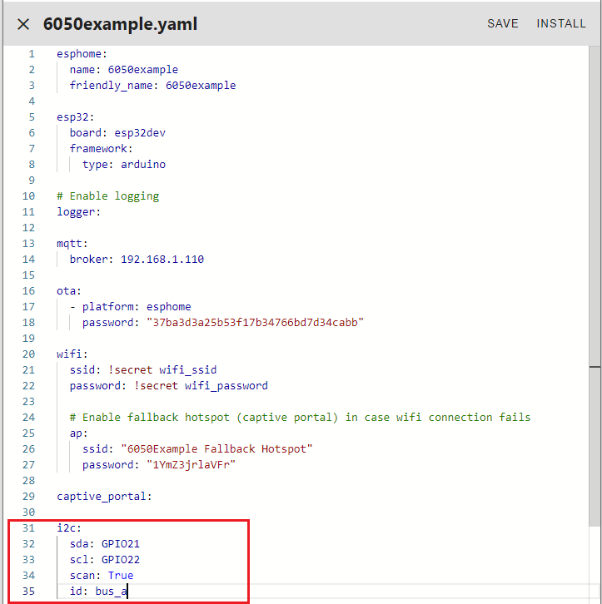
Task: Click the broker IP 192.168.1.110
Action: tap(162, 259)
